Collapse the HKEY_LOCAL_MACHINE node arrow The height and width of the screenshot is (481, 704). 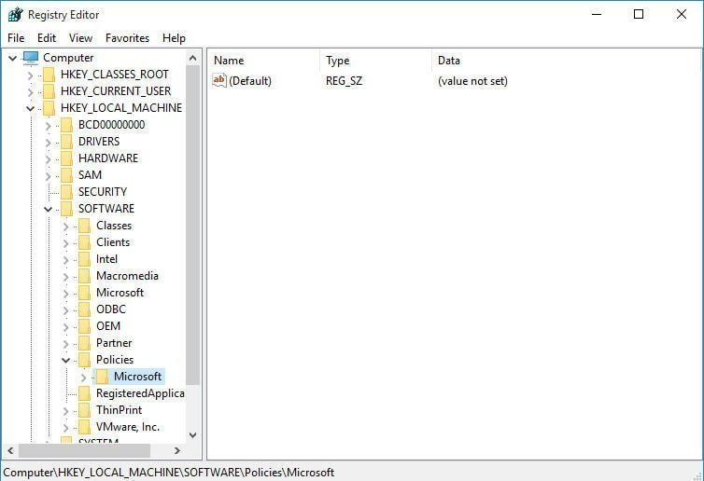coord(30,108)
